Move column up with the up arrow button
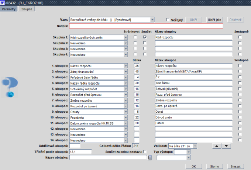251x170 pixels. (217, 146)
